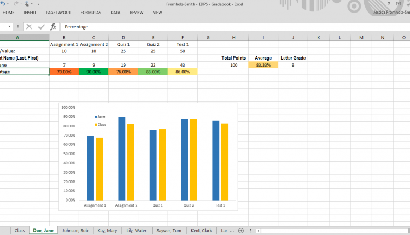Open Customize Quick Access Toolbar dropdown
Screen dimensions: 410x235
tap(39, 4)
